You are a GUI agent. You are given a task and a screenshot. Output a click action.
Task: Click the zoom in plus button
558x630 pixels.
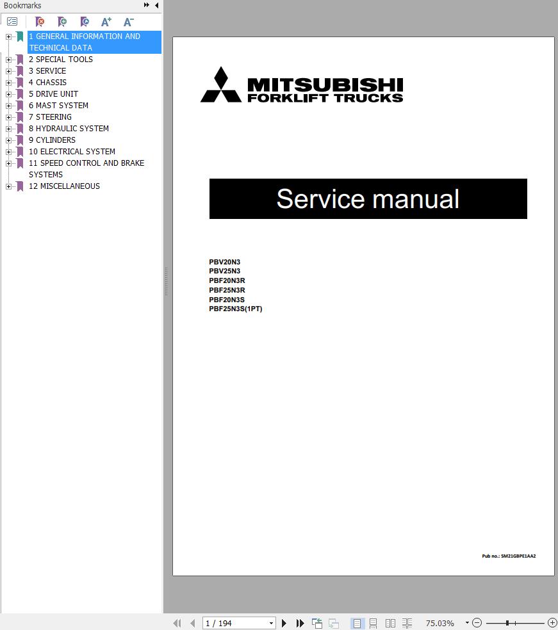point(552,623)
